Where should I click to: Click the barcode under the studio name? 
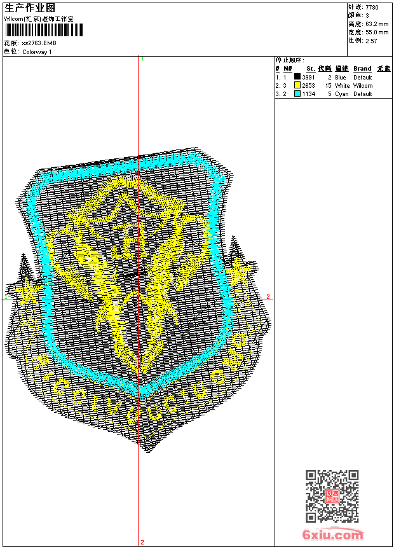pyautogui.click(x=44, y=30)
